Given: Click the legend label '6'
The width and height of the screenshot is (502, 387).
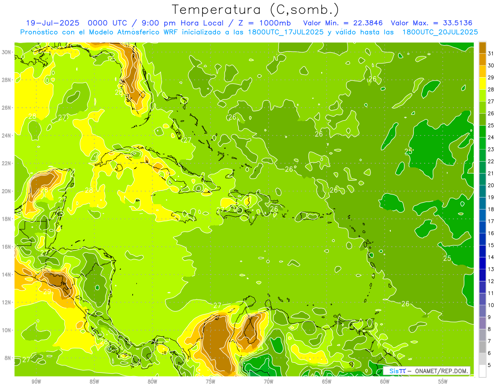Looking at the screenshot, I should pyautogui.click(x=489, y=353).
